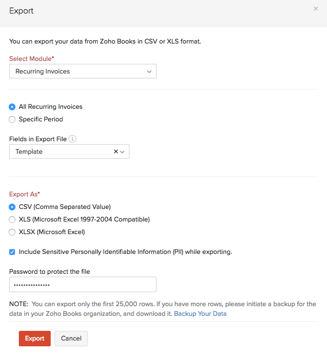Pick the XLSX (Microsoft Excel) format

[13, 232]
